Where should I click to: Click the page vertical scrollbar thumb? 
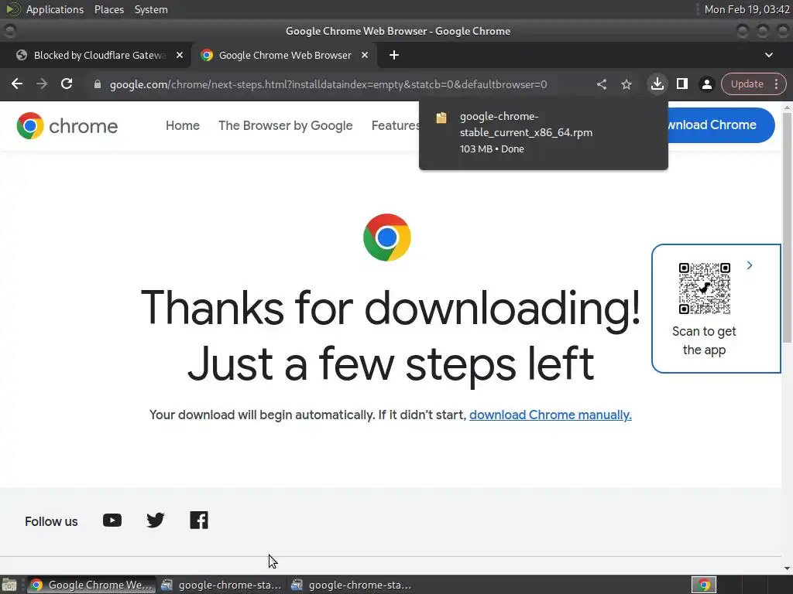pos(787,227)
